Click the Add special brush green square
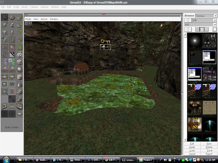Image resolution: width=218 pixels, height=163 pixels. (19, 47)
